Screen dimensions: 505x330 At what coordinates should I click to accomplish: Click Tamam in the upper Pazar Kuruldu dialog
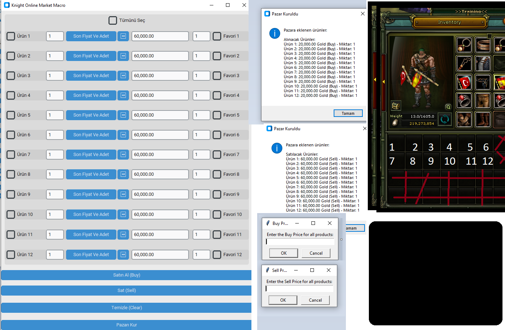348,113
